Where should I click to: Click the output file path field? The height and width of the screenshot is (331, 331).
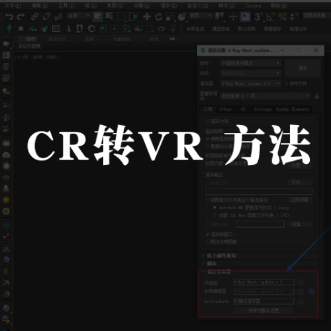pos(259,191)
